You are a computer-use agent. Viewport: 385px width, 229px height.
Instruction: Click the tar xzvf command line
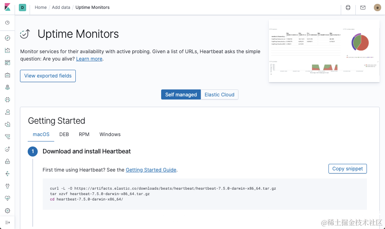click(100, 194)
